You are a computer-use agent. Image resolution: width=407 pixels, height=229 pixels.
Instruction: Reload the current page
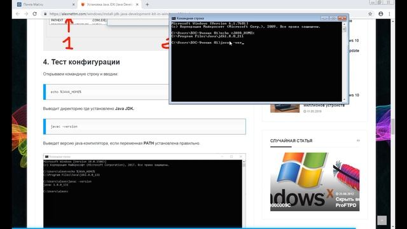coord(35,14)
